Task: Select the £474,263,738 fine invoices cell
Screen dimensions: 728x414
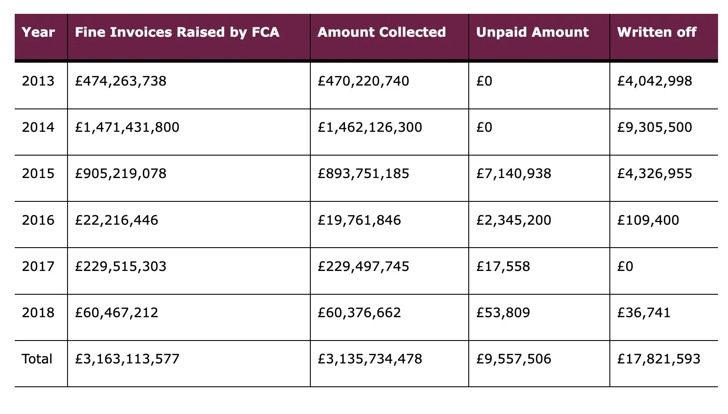Action: pos(120,81)
